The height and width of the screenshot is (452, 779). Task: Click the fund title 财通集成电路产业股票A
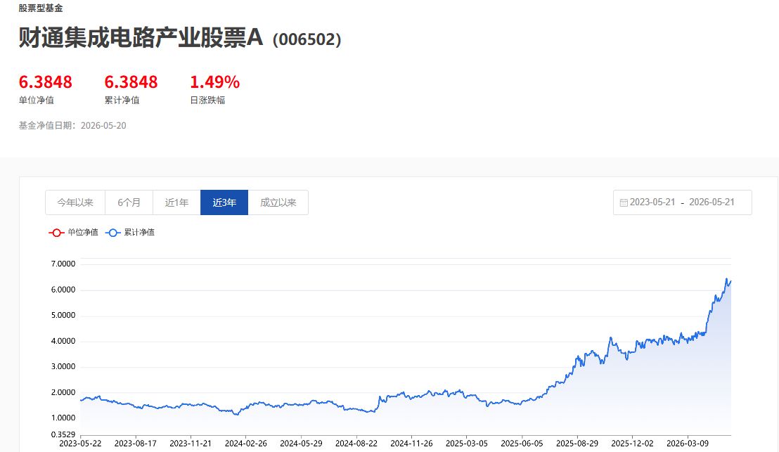click(x=141, y=38)
